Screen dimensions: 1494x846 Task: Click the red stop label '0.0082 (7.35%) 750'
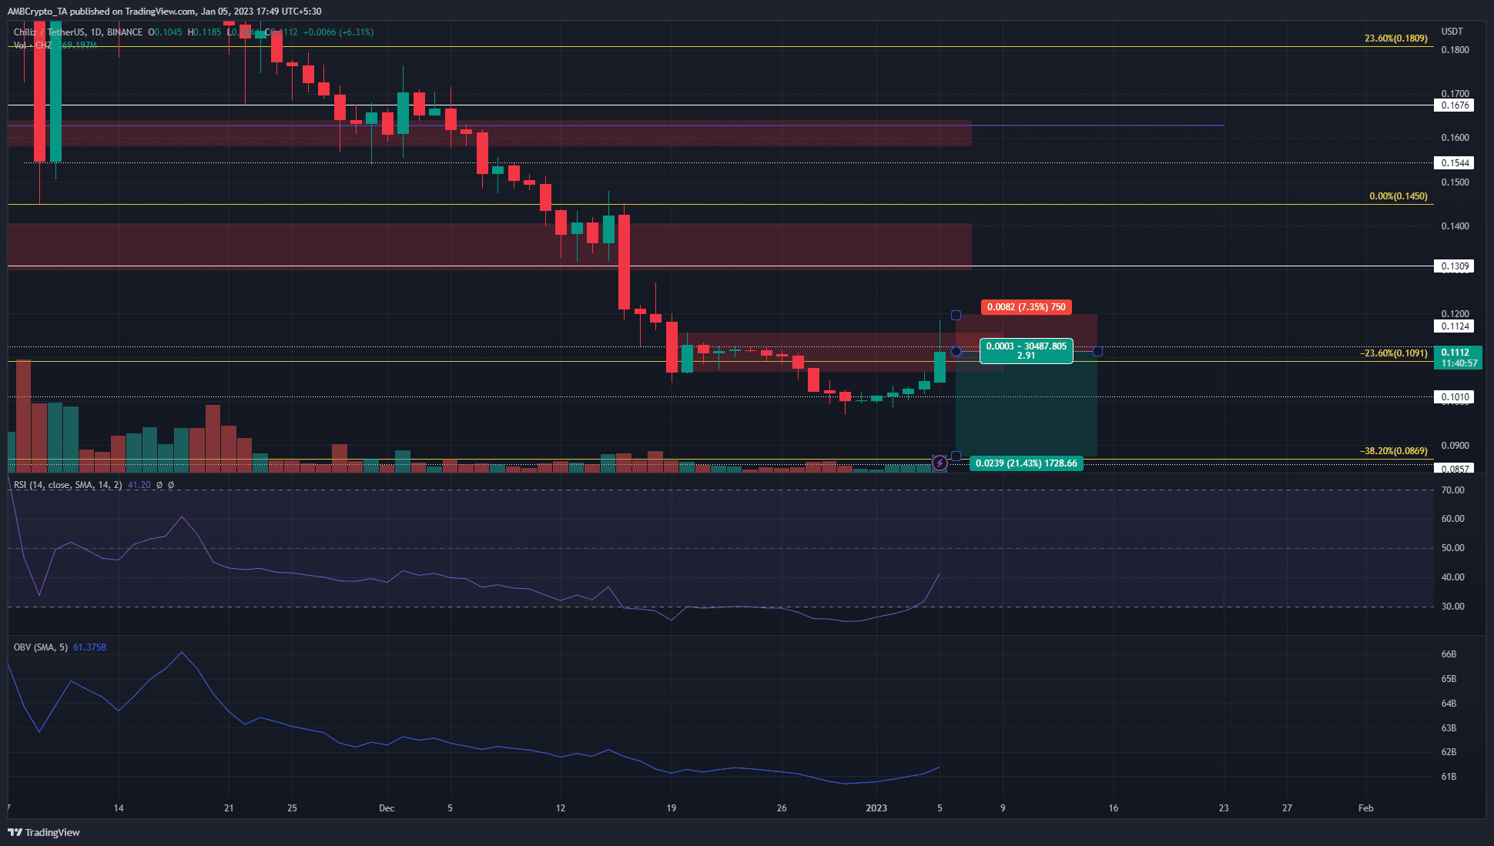tap(1027, 307)
